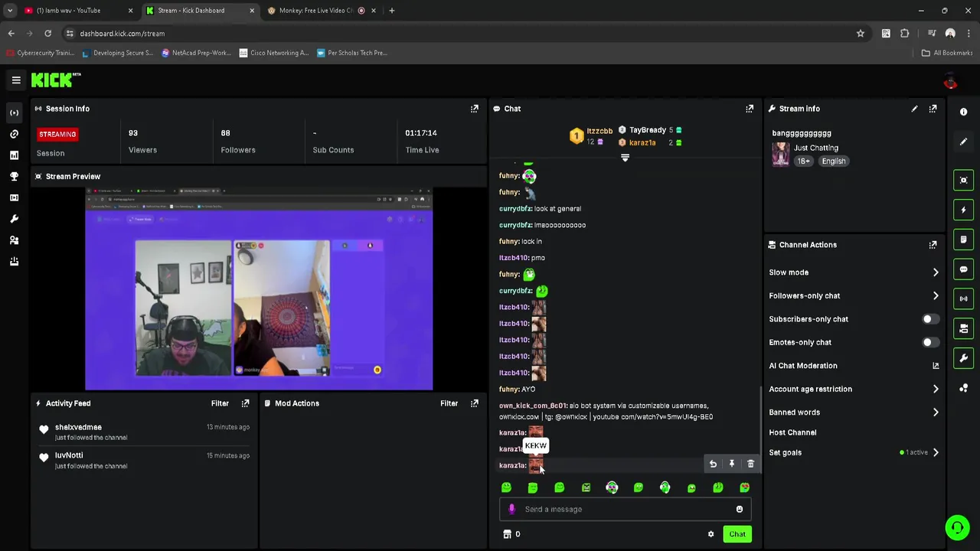
Task: Pop out the Activity Feed panel
Action: pos(245,403)
